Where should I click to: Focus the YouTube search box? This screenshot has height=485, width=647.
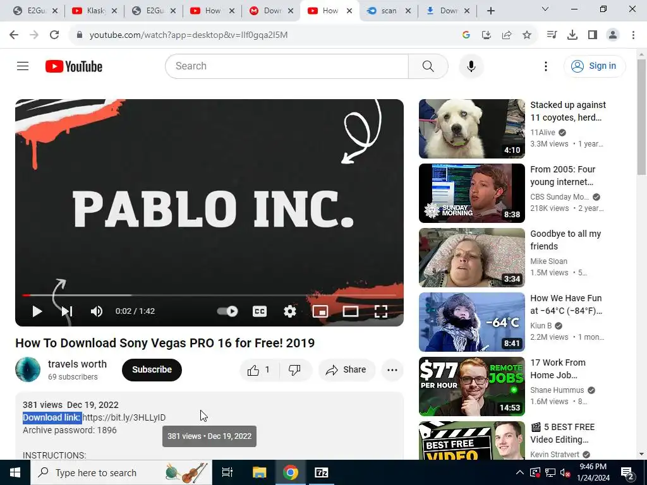(287, 66)
